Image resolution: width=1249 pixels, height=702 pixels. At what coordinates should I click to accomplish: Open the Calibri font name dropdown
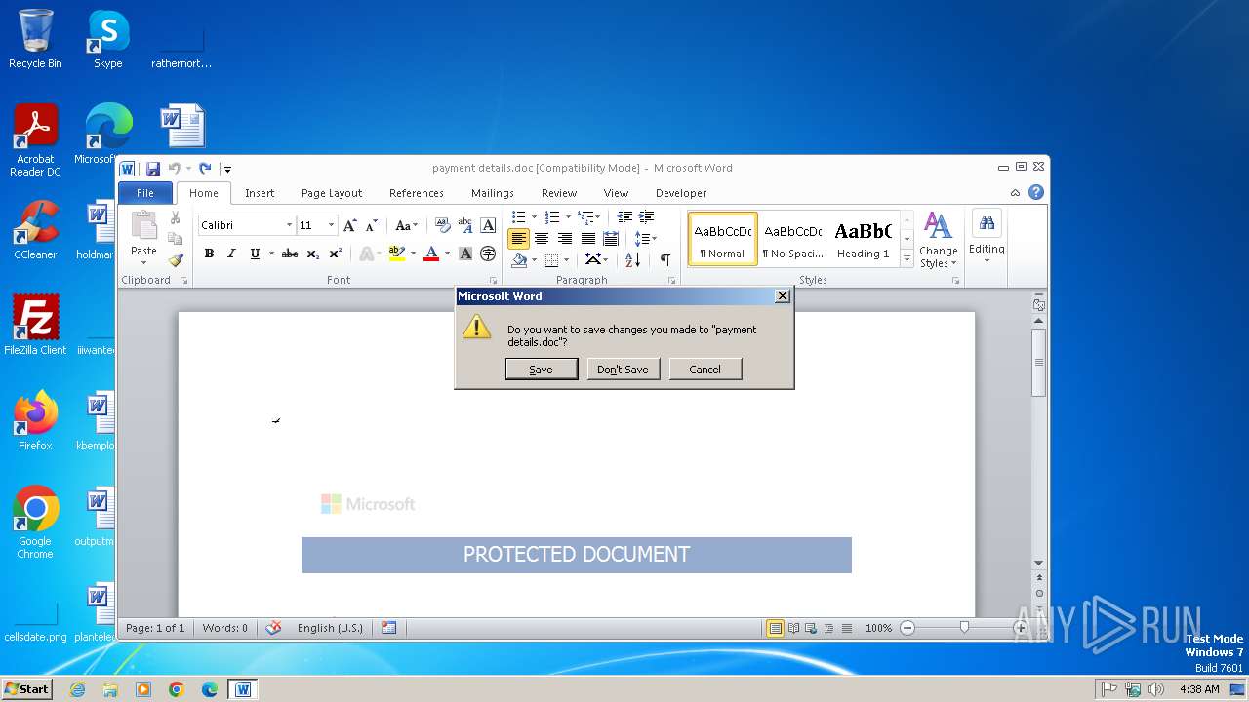[289, 225]
